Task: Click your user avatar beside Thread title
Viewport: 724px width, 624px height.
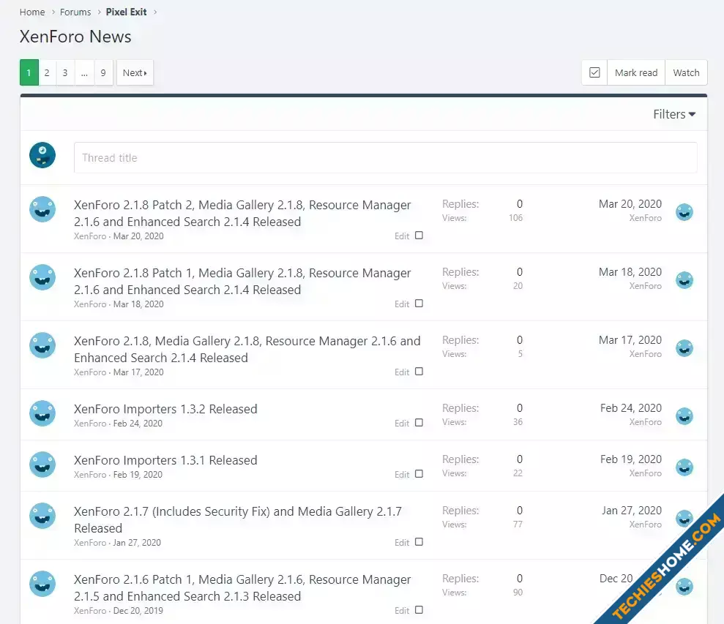Action: pyautogui.click(x=42, y=155)
